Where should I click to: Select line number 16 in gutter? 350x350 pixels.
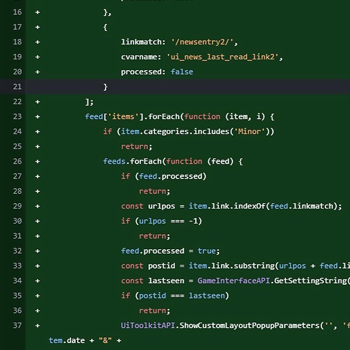click(17, 12)
